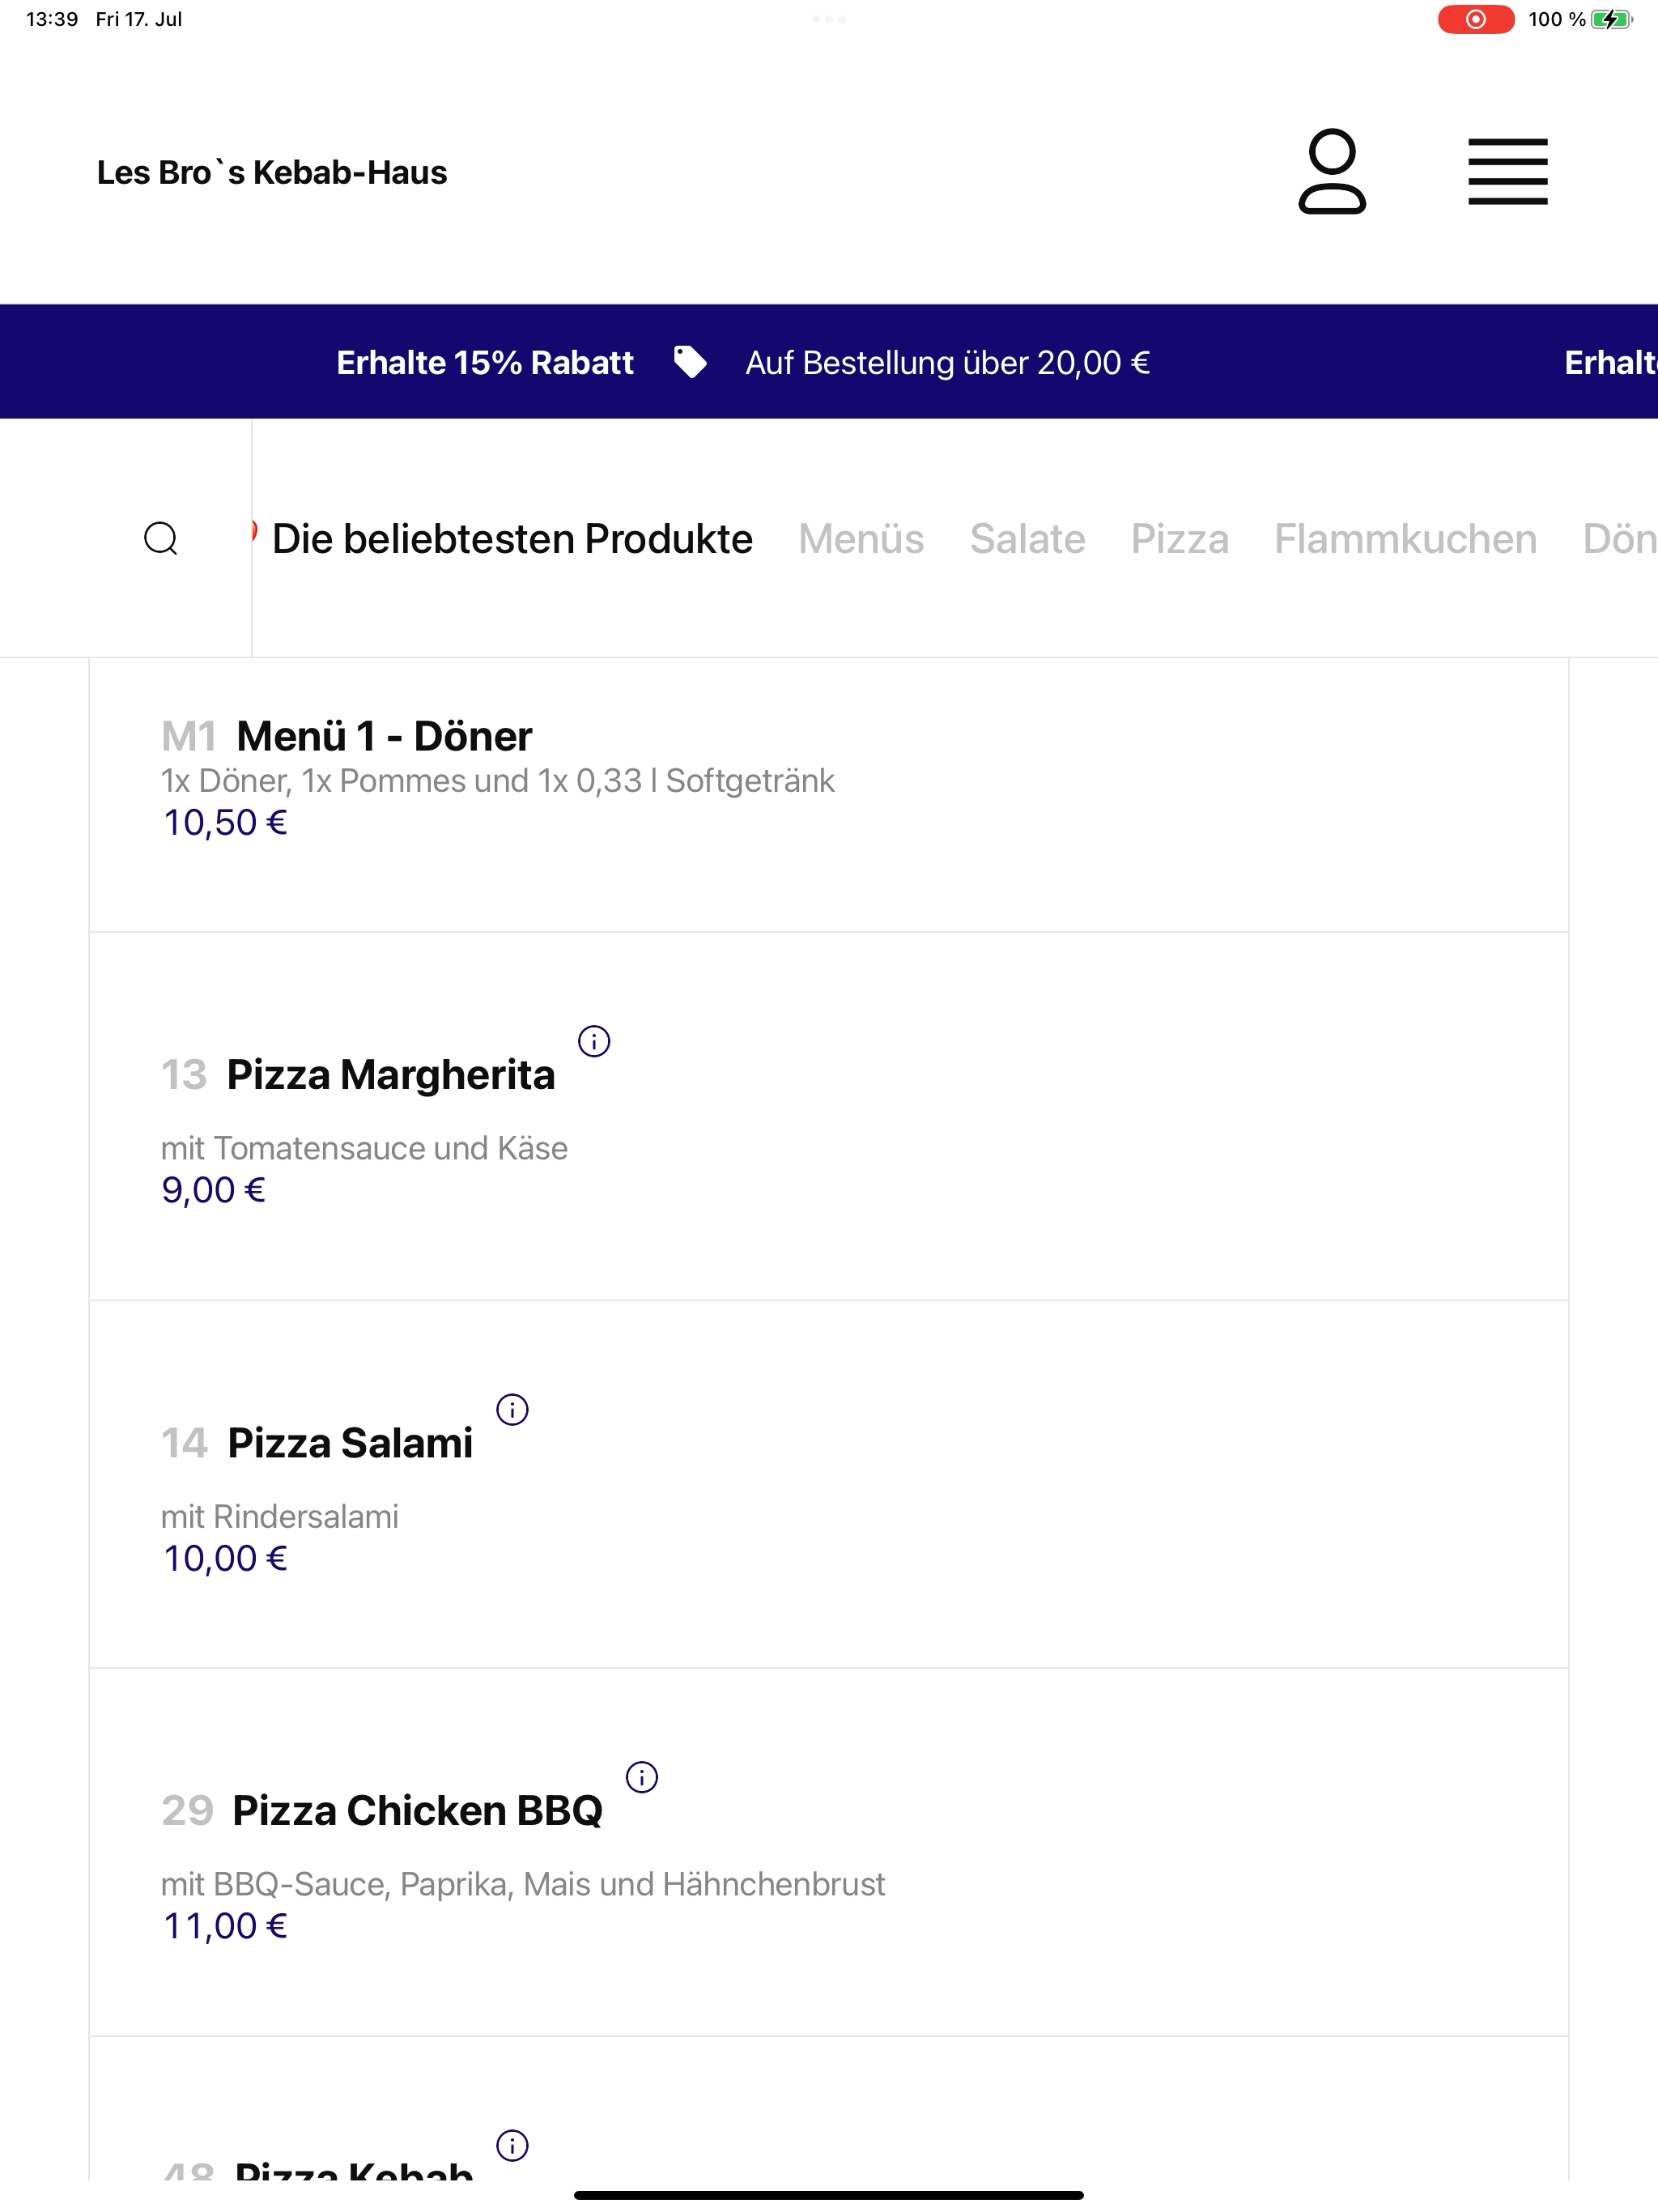Select the Pizza Margherita item
1658x2212 pixels.
(829, 1116)
